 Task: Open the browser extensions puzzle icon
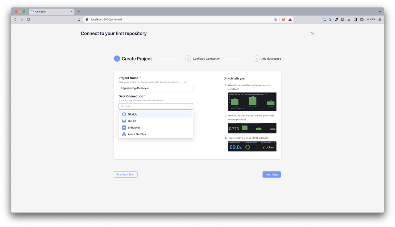pos(343,19)
